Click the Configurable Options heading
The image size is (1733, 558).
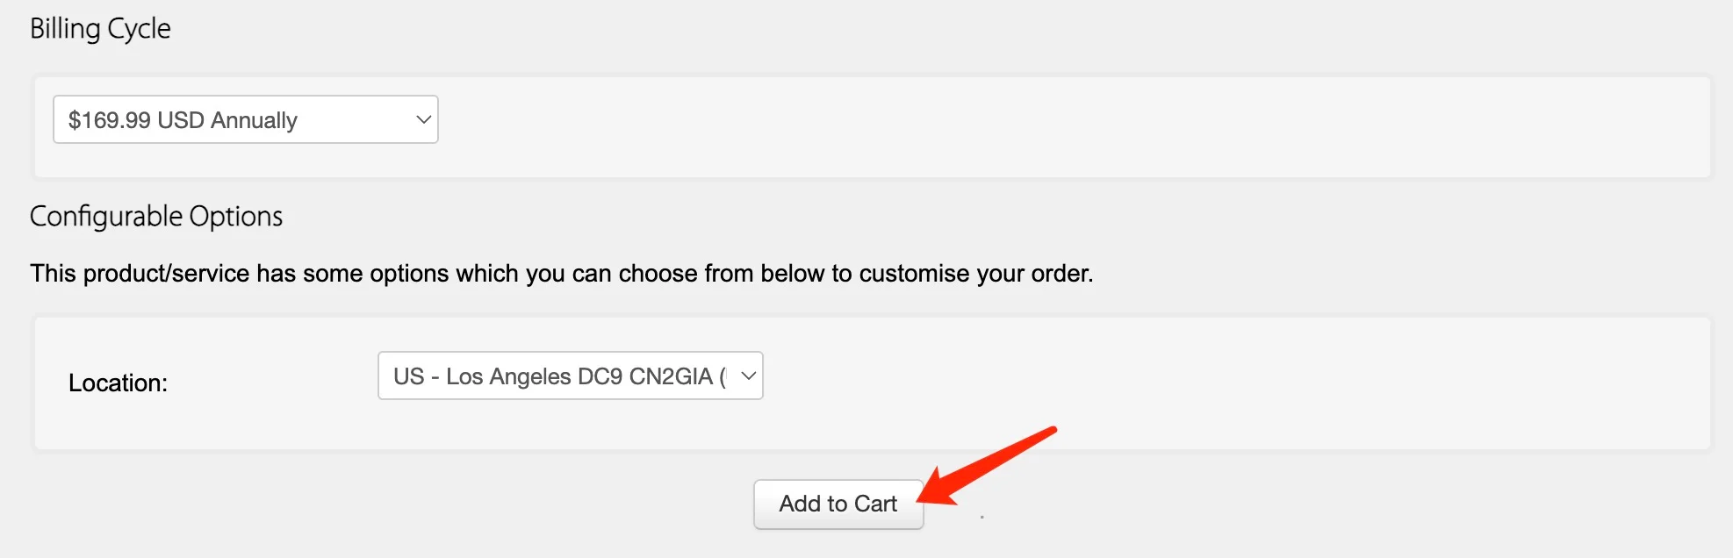156,217
